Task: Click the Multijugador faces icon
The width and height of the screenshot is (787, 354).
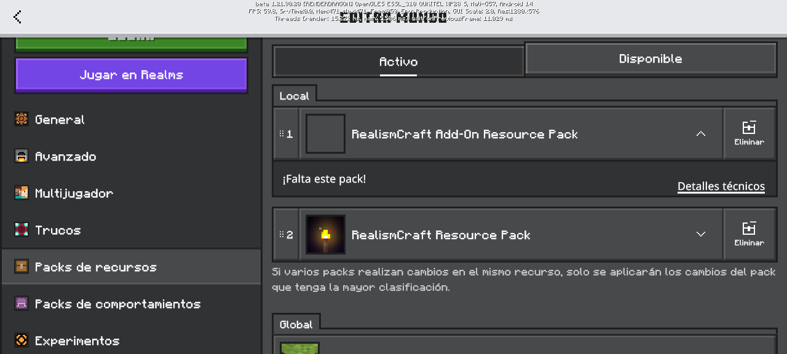Action: coord(22,193)
